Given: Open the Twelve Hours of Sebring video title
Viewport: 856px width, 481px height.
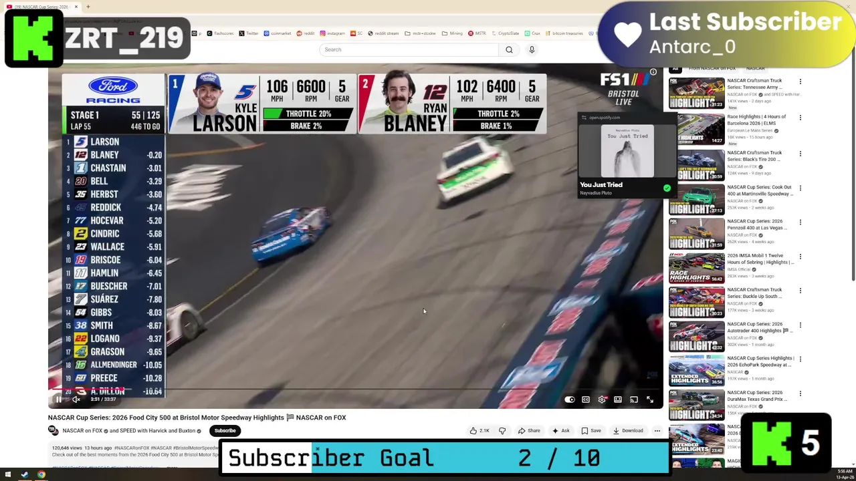Looking at the screenshot, I should [x=760, y=259].
